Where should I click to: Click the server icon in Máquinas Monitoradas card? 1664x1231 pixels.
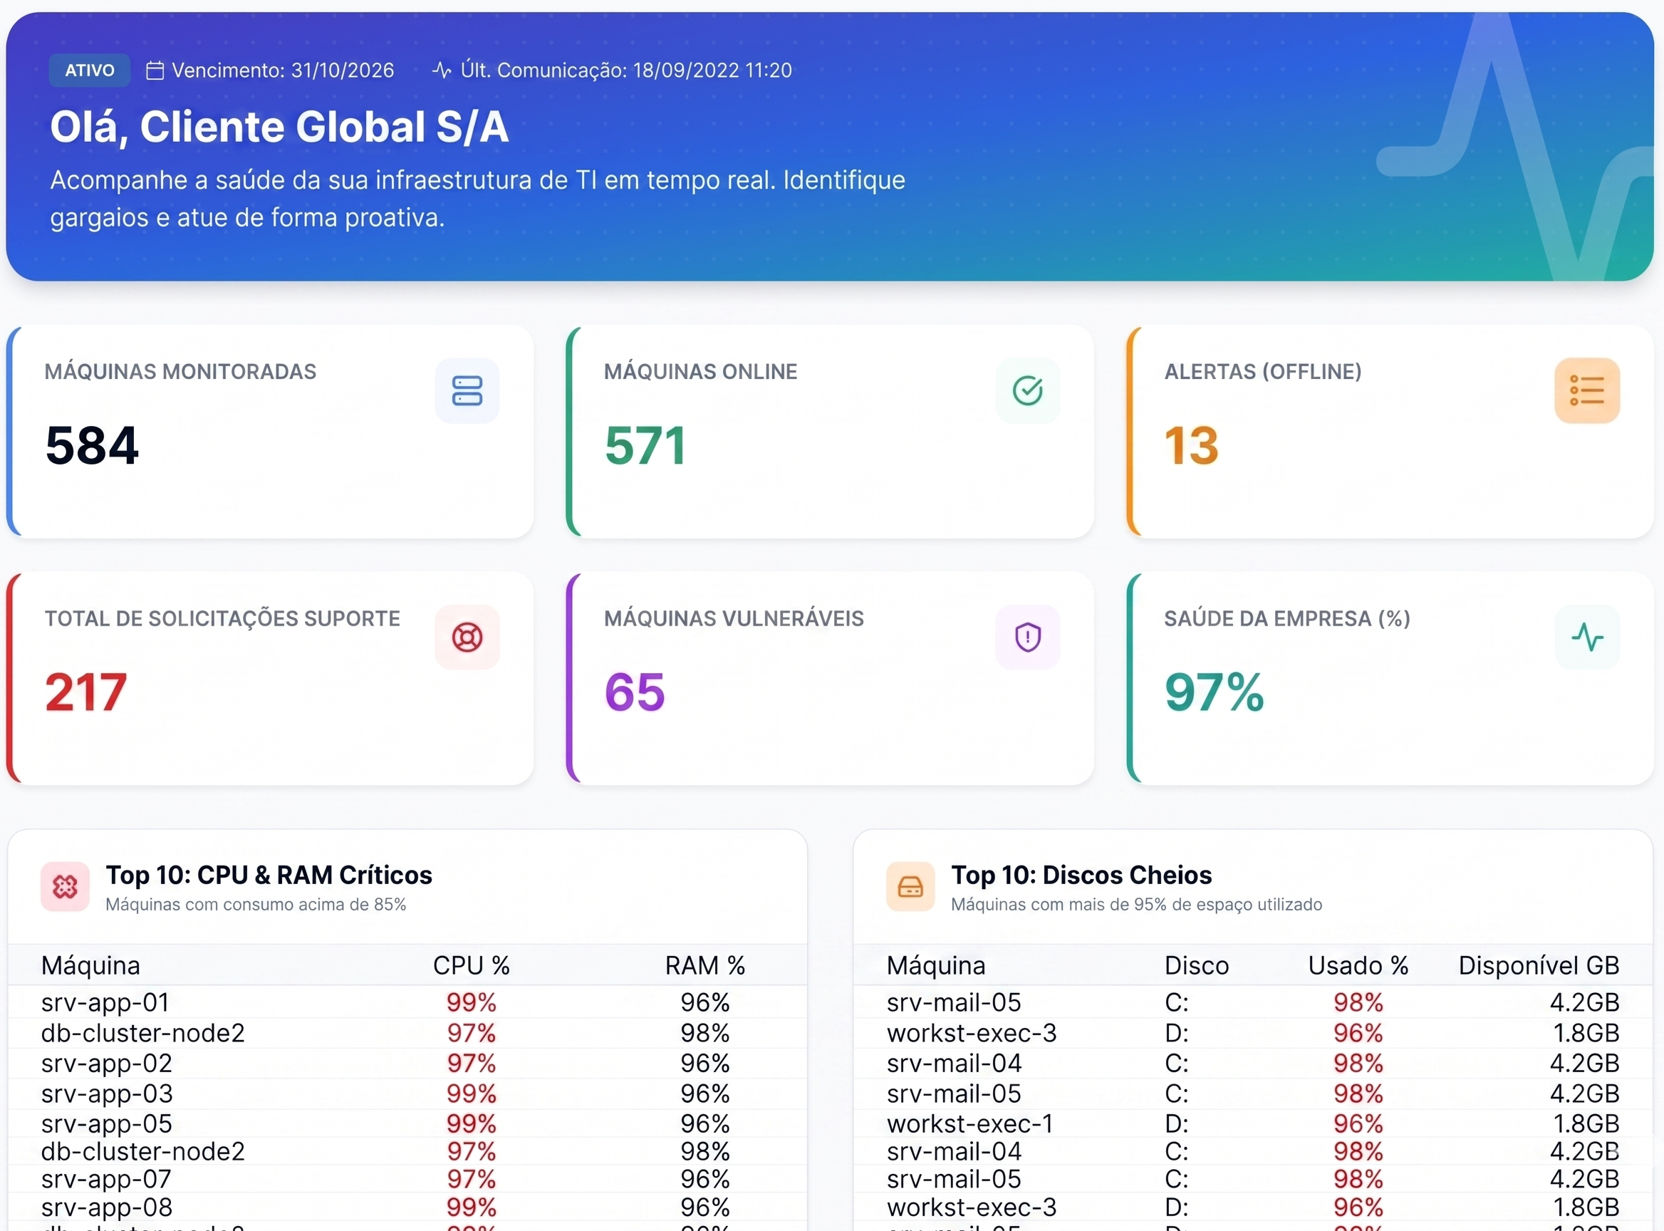tap(467, 390)
